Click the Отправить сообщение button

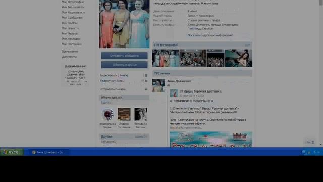point(124,56)
